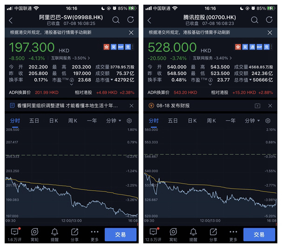Open chart settings icon on Tencent chart tabs
Screen dimensions: 282x248
(x=268, y=121)
